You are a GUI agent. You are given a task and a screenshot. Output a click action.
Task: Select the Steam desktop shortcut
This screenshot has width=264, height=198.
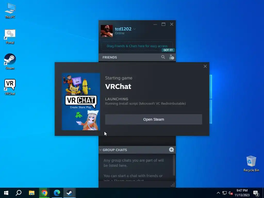10,61
